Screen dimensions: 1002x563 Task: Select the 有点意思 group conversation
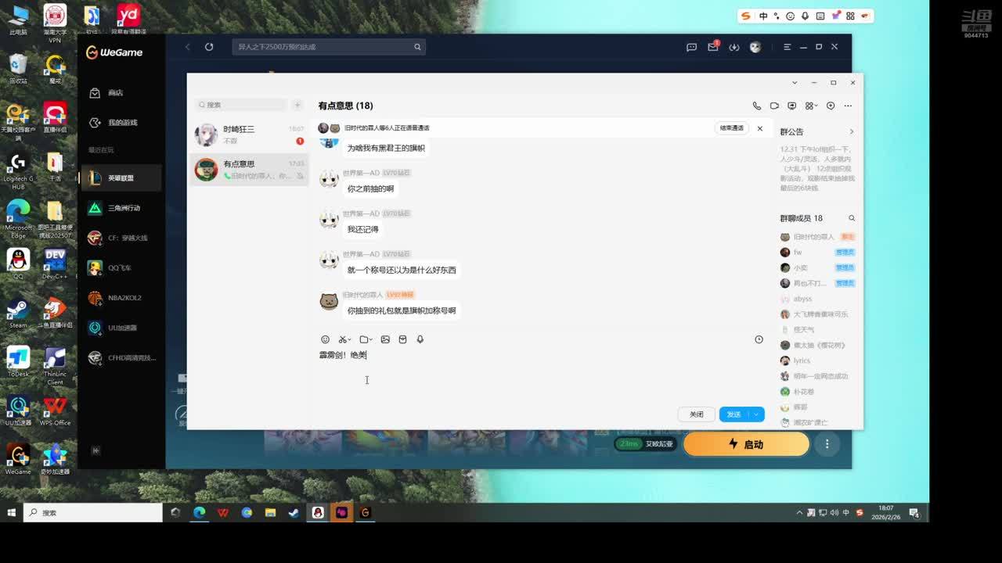tap(250, 169)
